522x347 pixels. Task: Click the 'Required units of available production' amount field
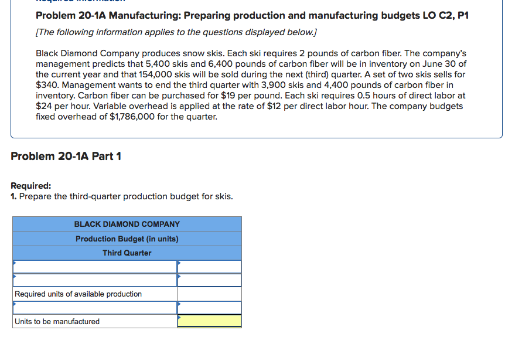(210, 294)
